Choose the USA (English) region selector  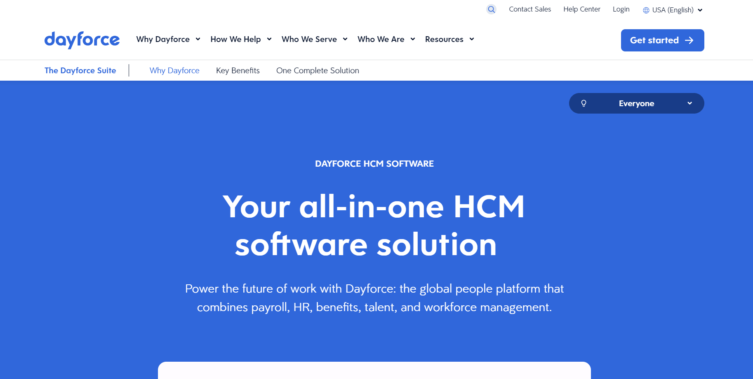673,10
